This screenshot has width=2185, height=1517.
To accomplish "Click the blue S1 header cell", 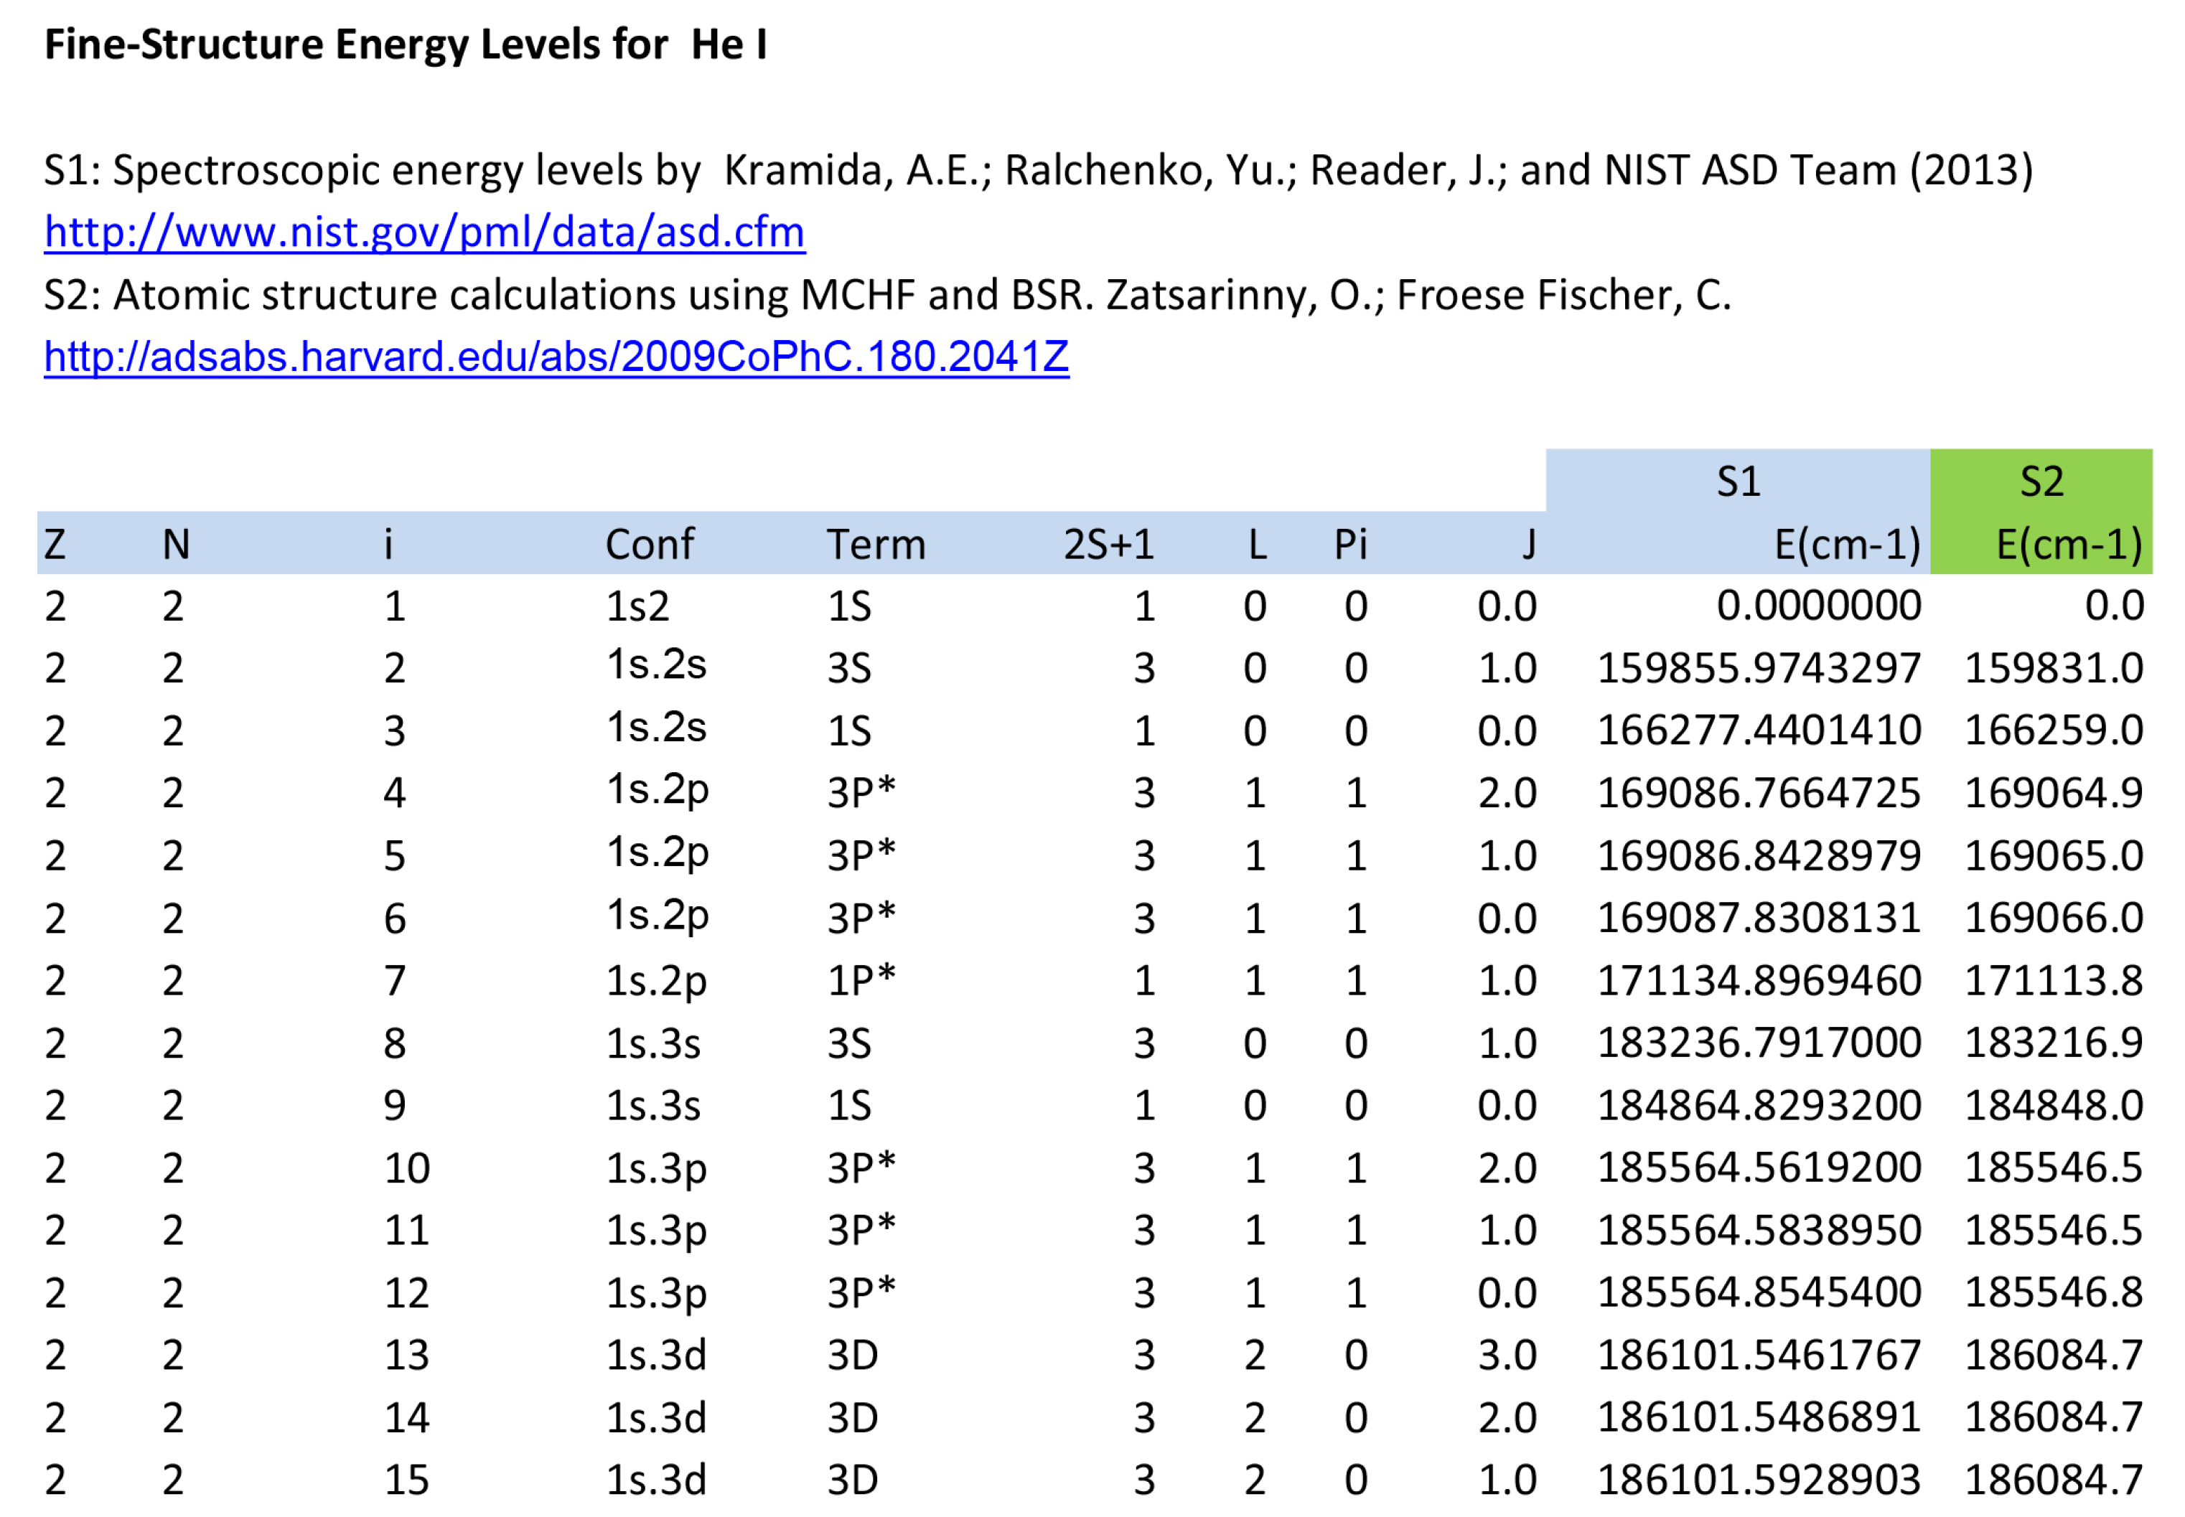I will pyautogui.click(x=1737, y=481).
